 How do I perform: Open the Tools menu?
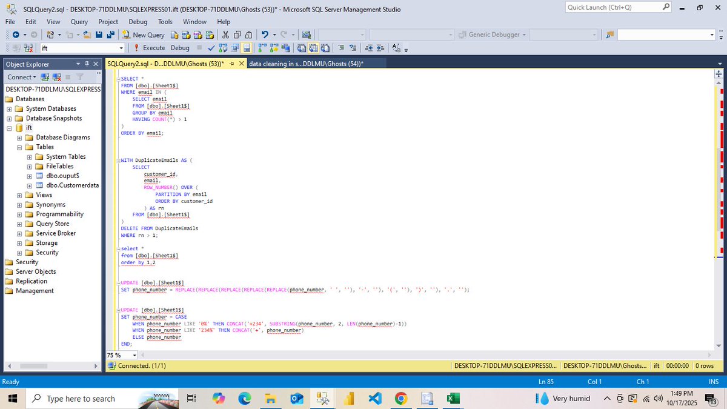point(165,21)
